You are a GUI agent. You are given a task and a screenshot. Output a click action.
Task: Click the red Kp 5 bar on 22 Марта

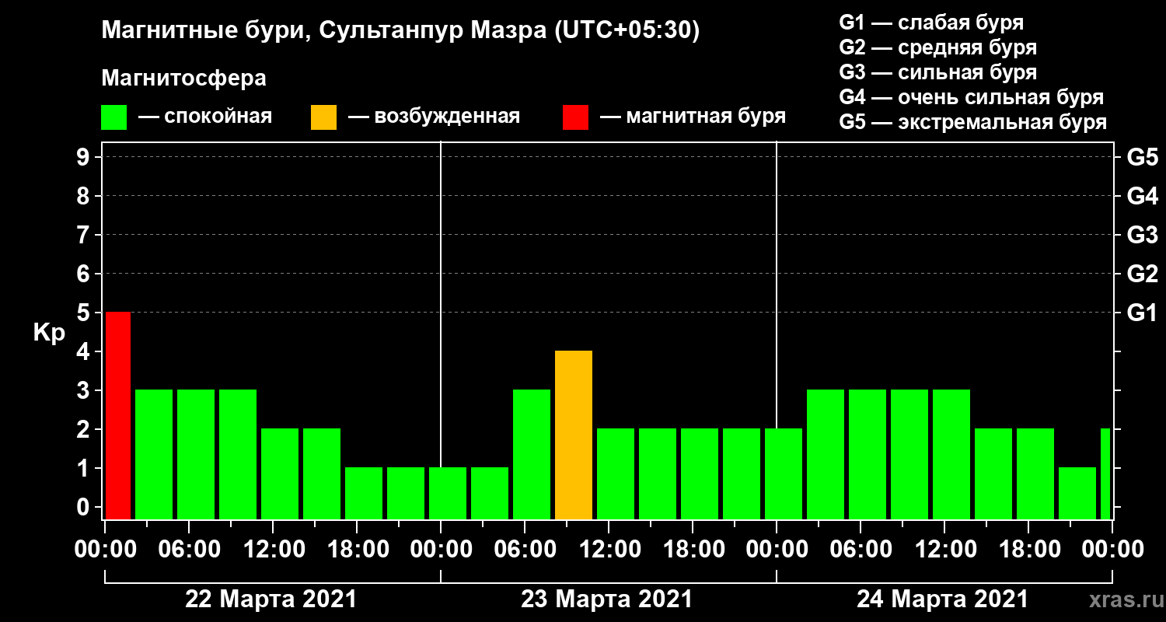pyautogui.click(x=118, y=415)
